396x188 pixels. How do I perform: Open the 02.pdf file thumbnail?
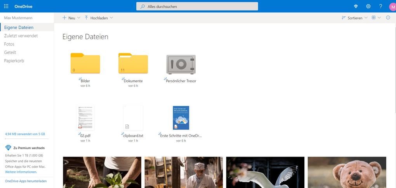(85, 118)
